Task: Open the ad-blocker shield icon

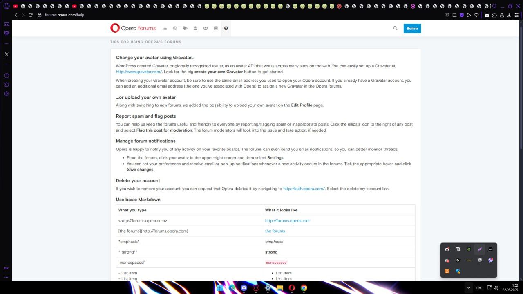Action: click(x=462, y=15)
